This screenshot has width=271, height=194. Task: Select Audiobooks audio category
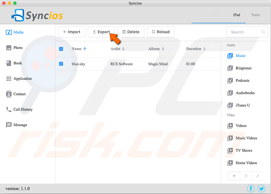pos(241,93)
